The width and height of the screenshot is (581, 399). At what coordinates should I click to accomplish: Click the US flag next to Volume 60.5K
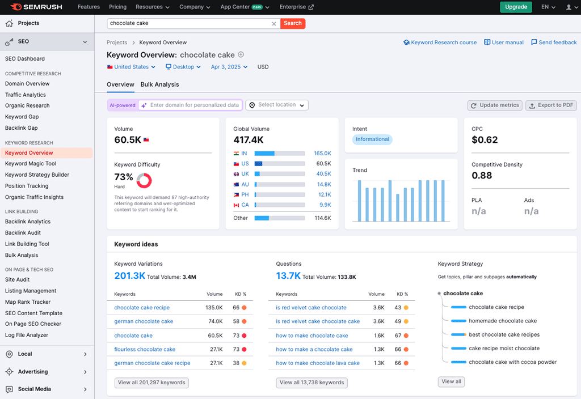pyautogui.click(x=146, y=140)
